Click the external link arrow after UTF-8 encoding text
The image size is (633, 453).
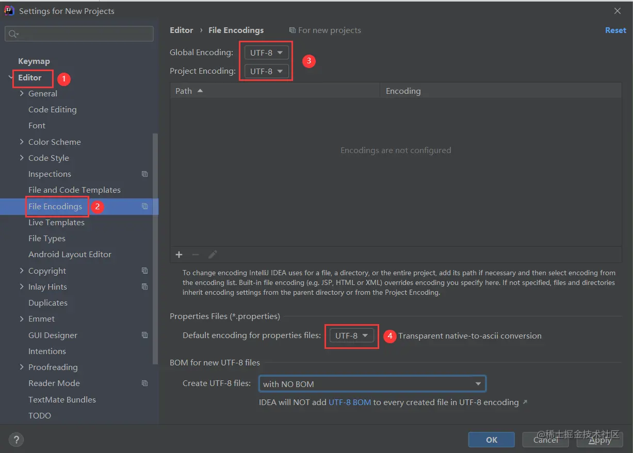525,402
